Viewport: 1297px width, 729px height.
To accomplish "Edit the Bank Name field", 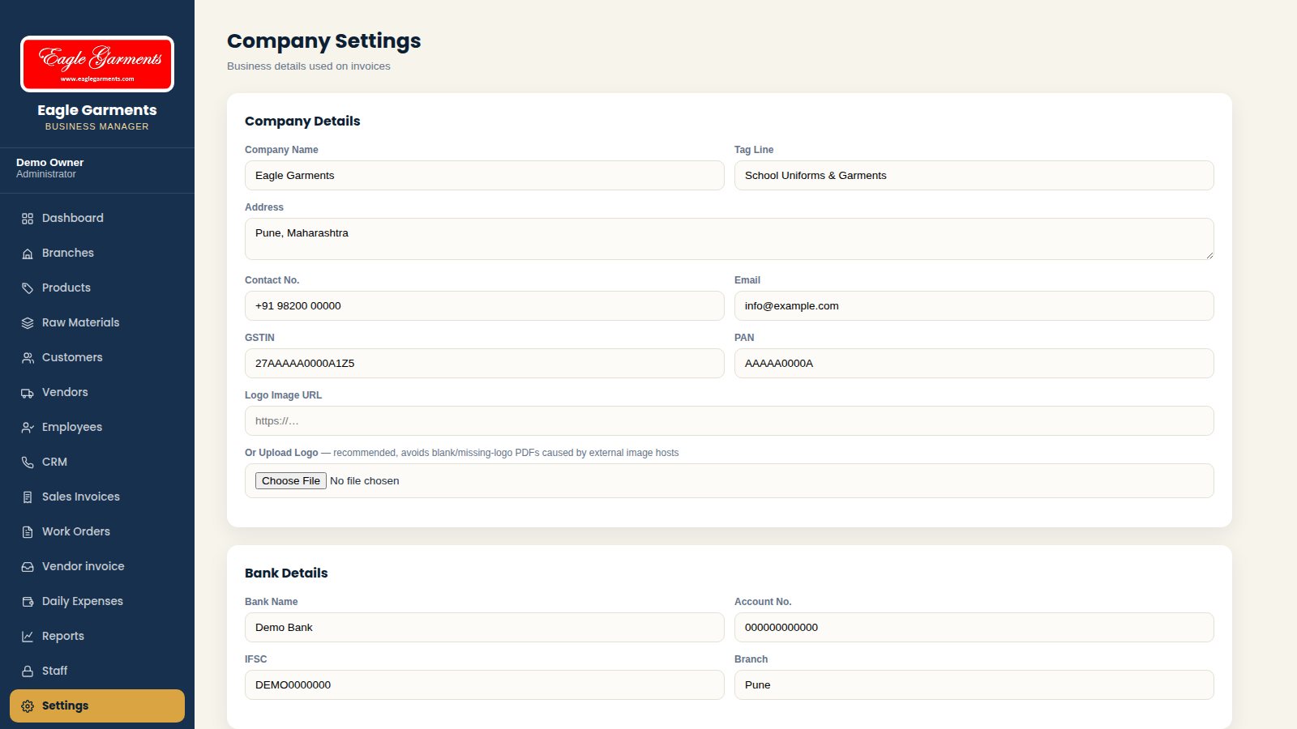I will pos(485,627).
